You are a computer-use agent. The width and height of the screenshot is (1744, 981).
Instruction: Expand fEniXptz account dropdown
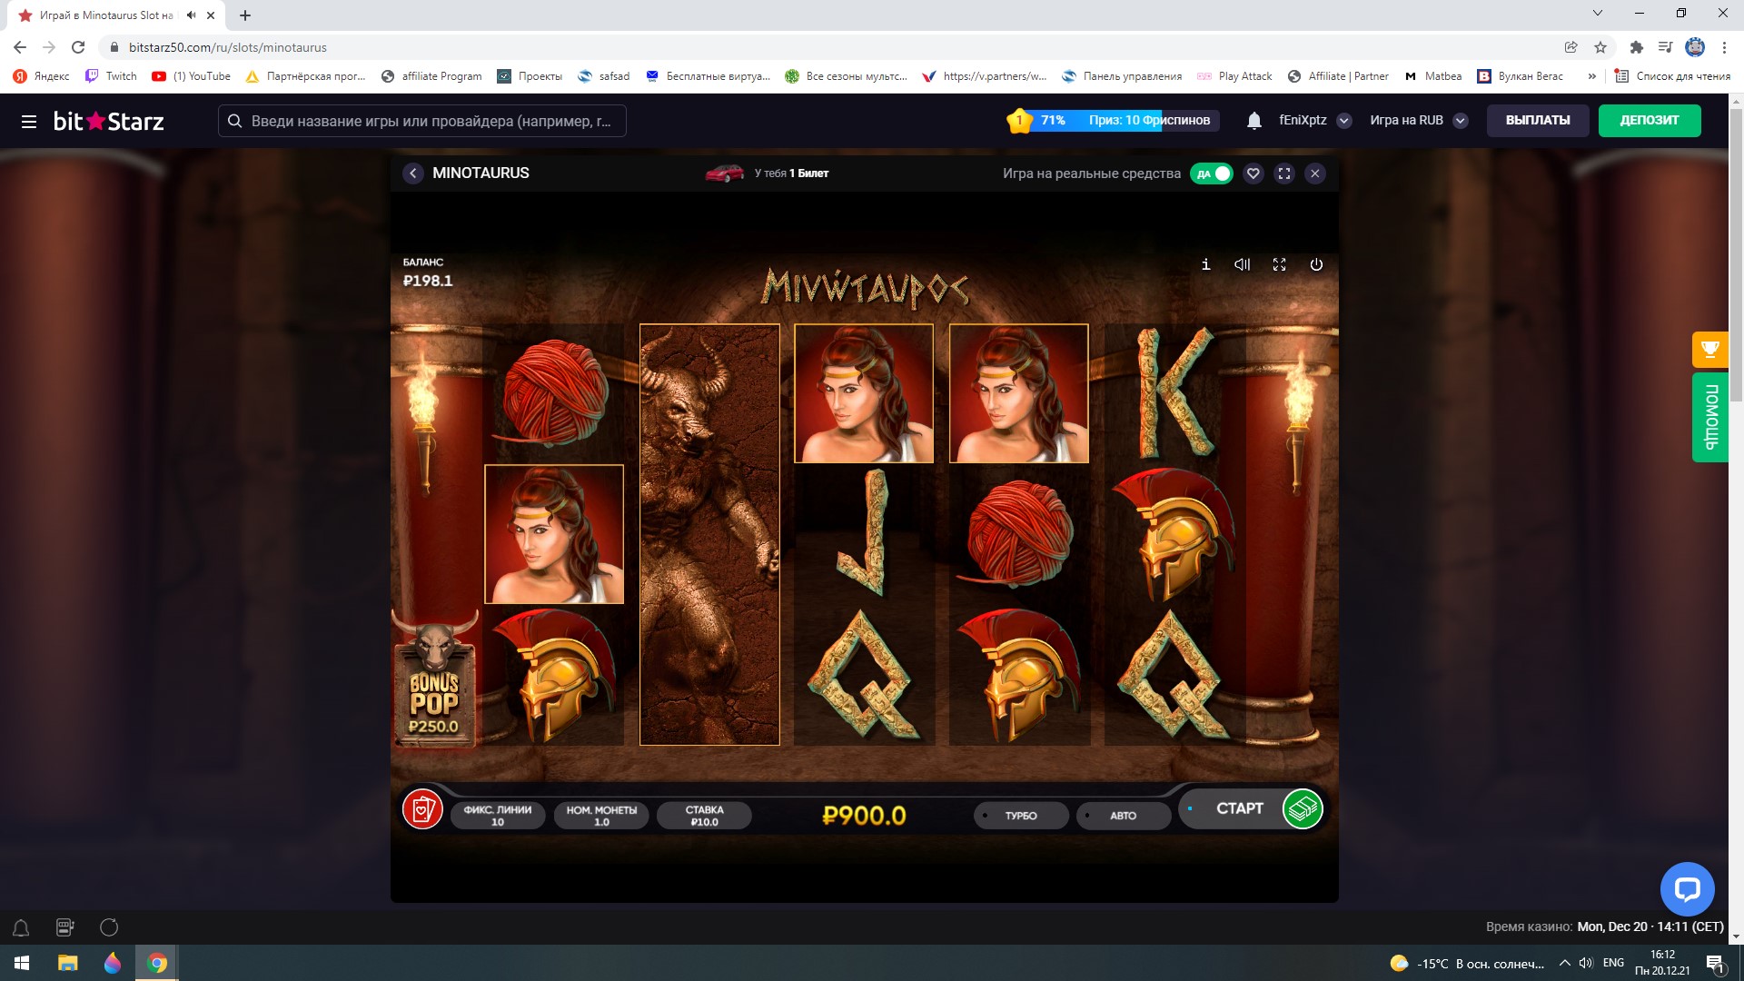click(x=1344, y=121)
